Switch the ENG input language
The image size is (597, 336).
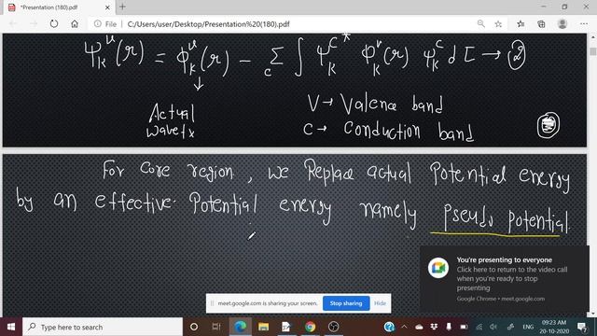[x=528, y=327]
